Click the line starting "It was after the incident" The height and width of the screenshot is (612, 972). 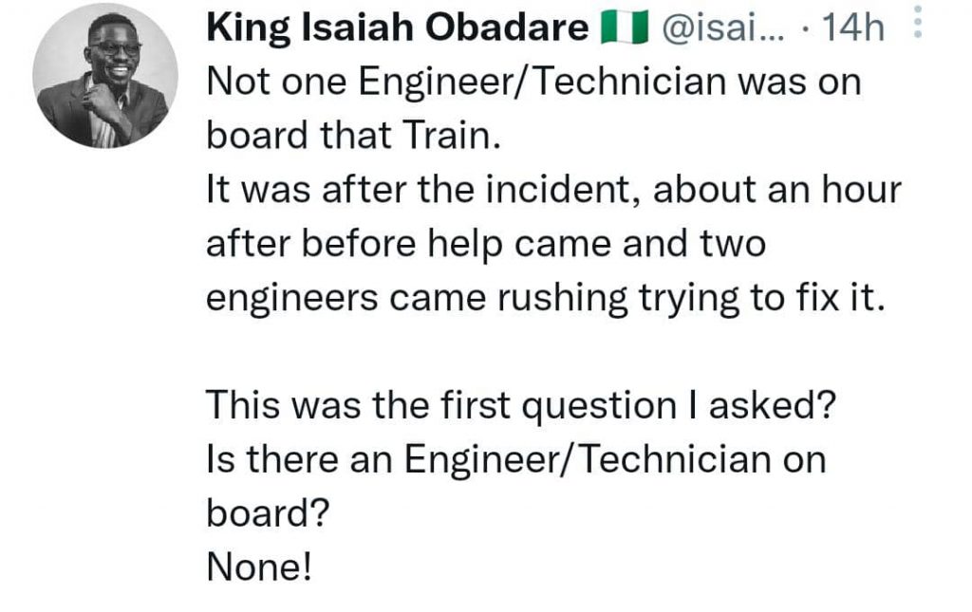552,191
